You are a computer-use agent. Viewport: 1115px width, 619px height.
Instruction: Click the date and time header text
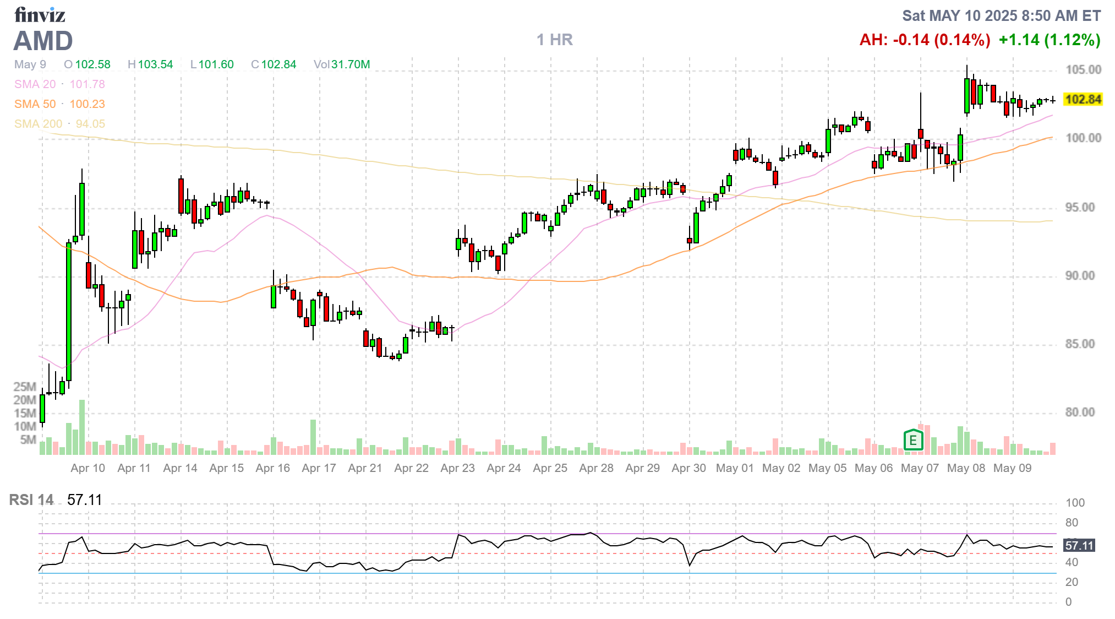click(1001, 16)
